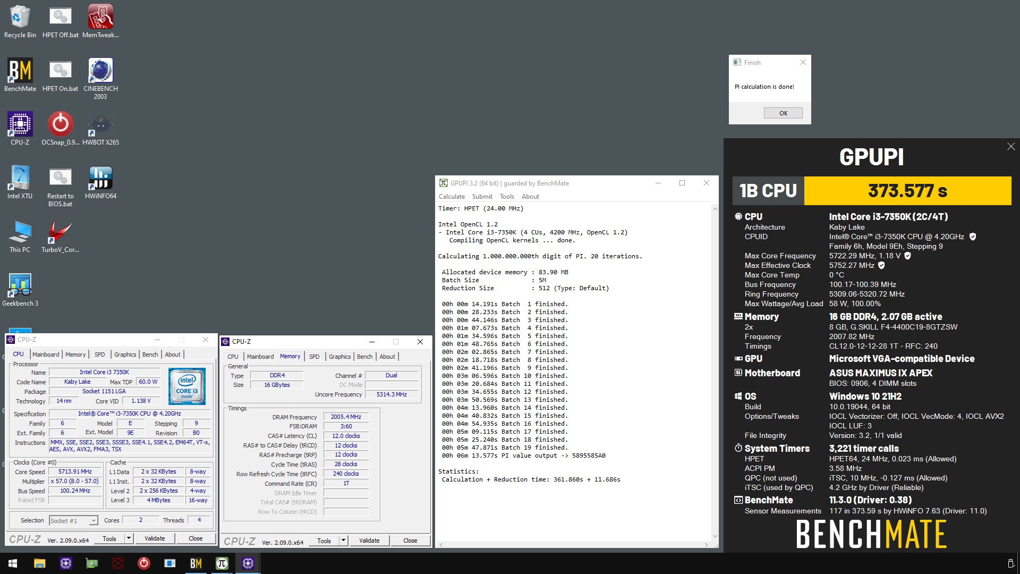
Task: Expand Tools dropdown arrow in left CPU-Z
Action: [129, 538]
